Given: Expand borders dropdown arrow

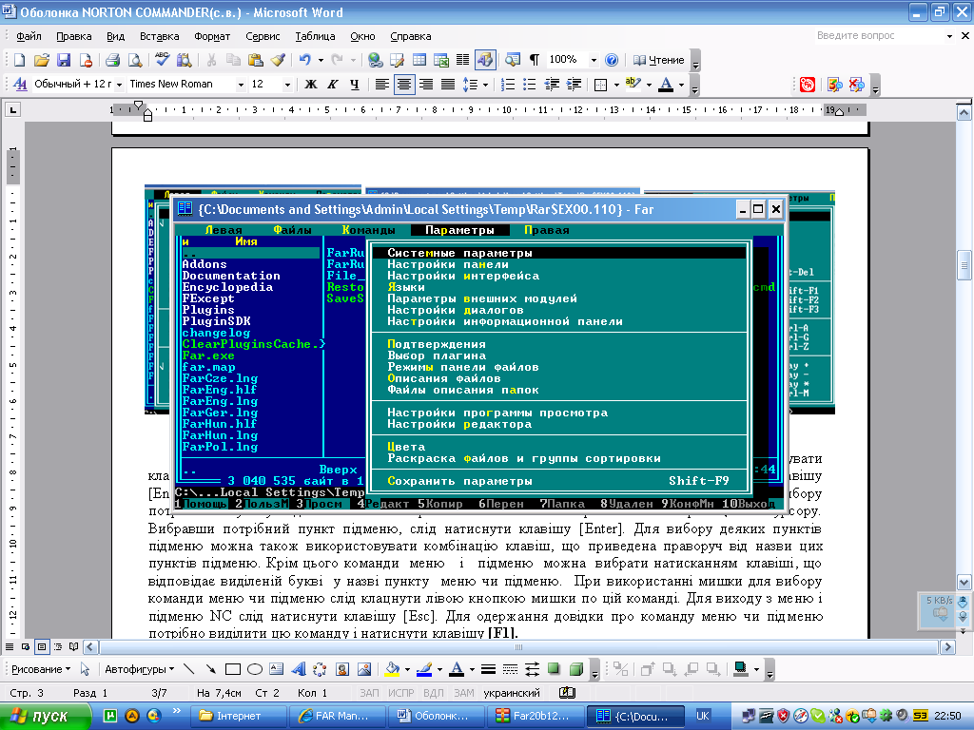Looking at the screenshot, I should point(616,85).
